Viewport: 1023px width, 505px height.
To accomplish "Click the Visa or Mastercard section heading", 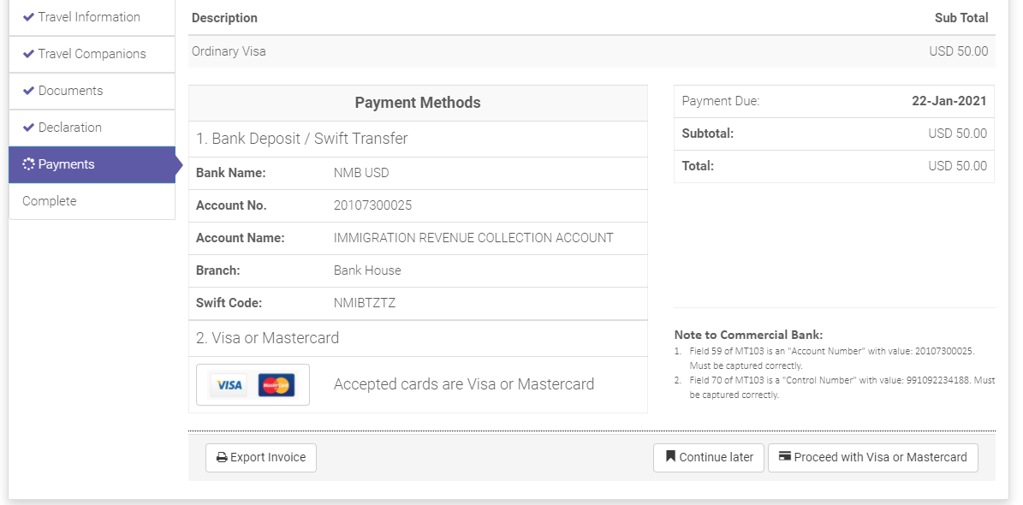I will point(267,338).
